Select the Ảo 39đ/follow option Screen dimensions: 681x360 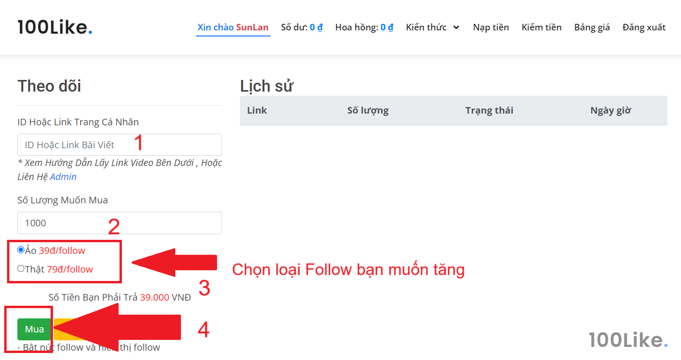tap(20, 250)
